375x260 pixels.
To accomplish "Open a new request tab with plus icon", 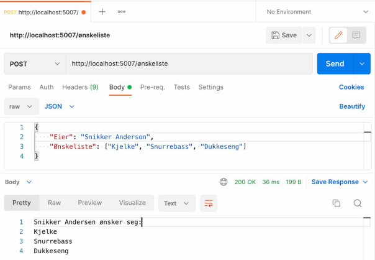I will [x=102, y=12].
